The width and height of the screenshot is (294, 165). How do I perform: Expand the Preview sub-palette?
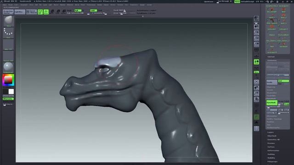(x=271, y=143)
